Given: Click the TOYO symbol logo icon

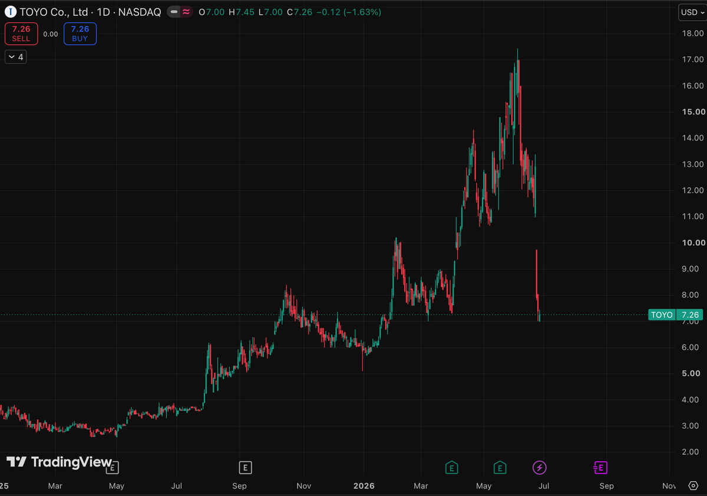Looking at the screenshot, I should point(10,12).
